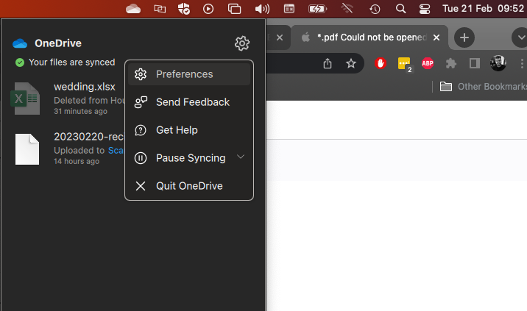
Task: Toggle Chrome side panel button
Action: 475,63
